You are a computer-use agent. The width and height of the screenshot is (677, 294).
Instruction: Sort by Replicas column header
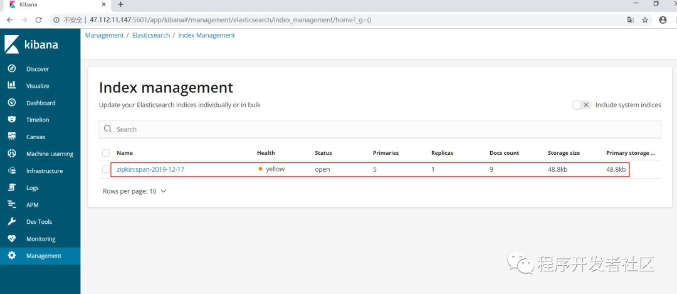442,153
